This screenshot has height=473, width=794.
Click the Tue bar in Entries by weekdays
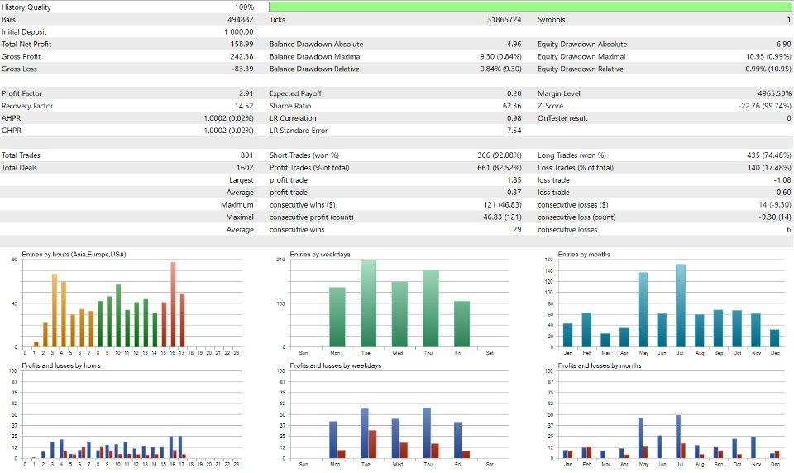[x=368, y=303]
